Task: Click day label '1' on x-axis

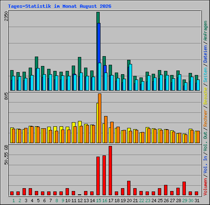Action: coord(14,200)
